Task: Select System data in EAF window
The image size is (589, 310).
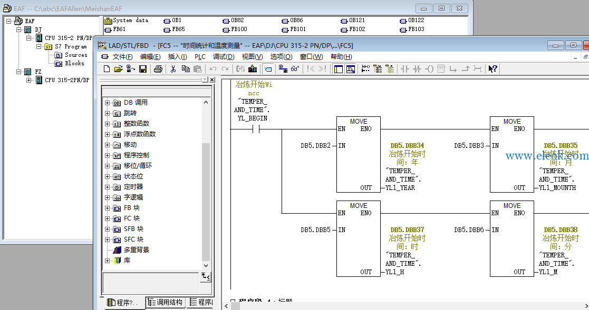Action: 126,21
